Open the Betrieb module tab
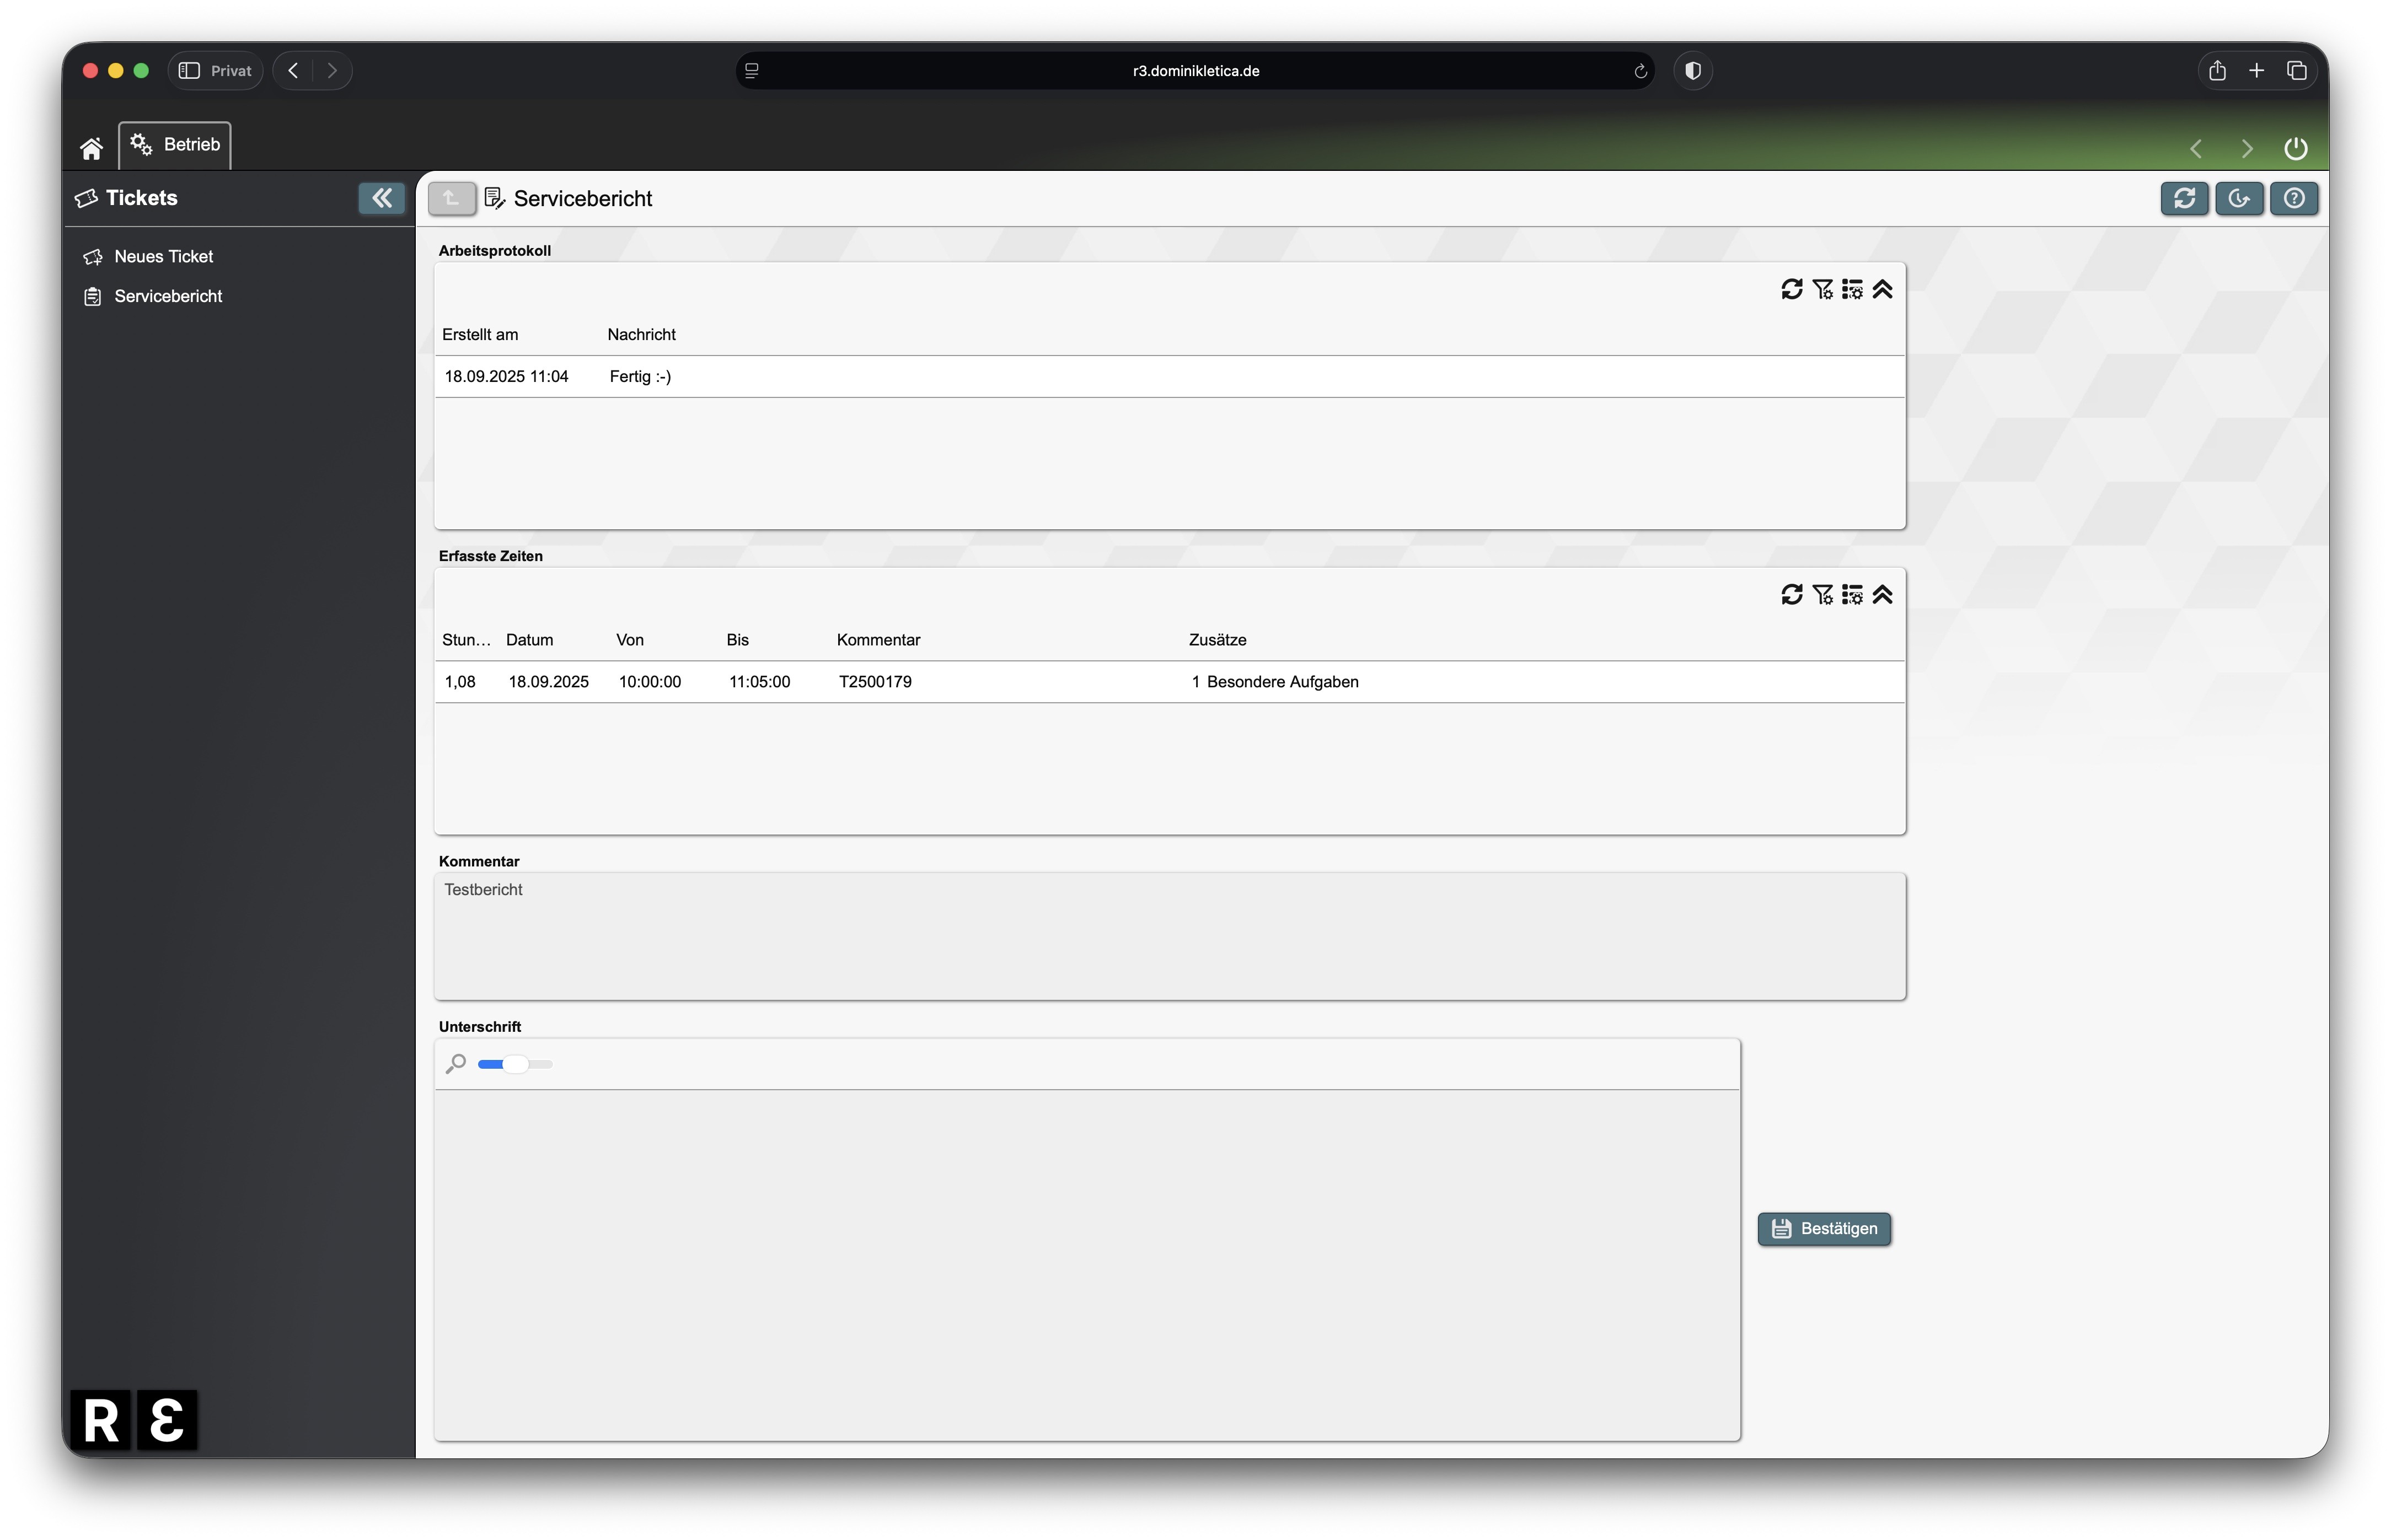 [x=175, y=145]
